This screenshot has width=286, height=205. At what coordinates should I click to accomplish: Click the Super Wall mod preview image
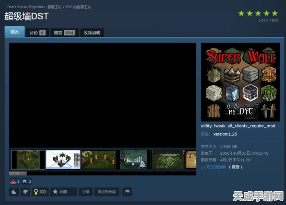click(240, 82)
